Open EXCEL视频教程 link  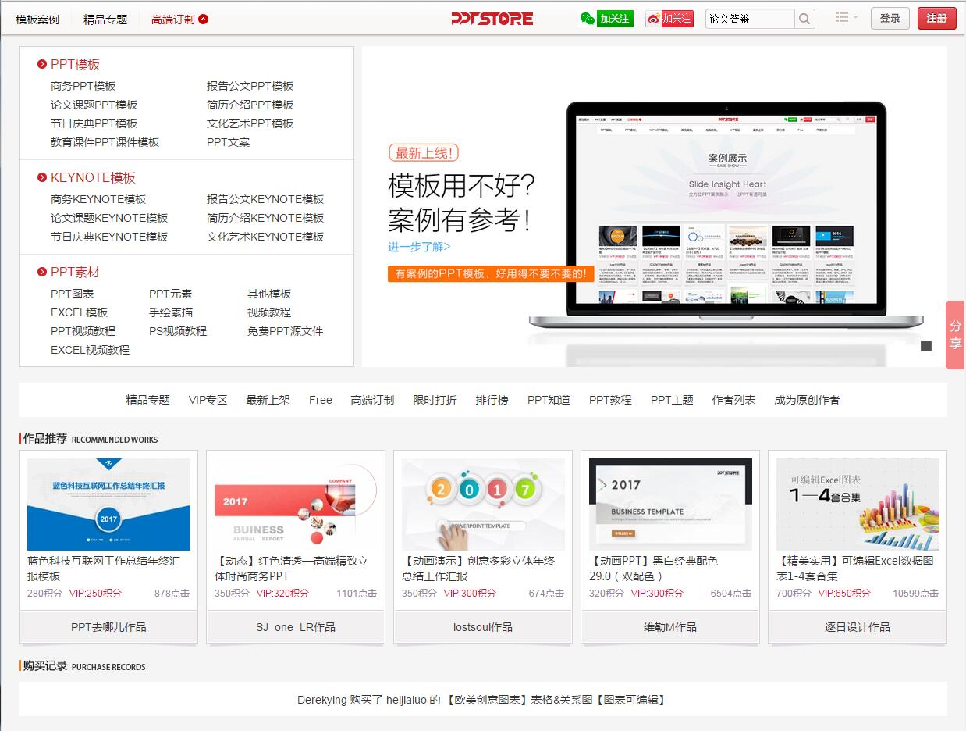pyautogui.click(x=91, y=350)
